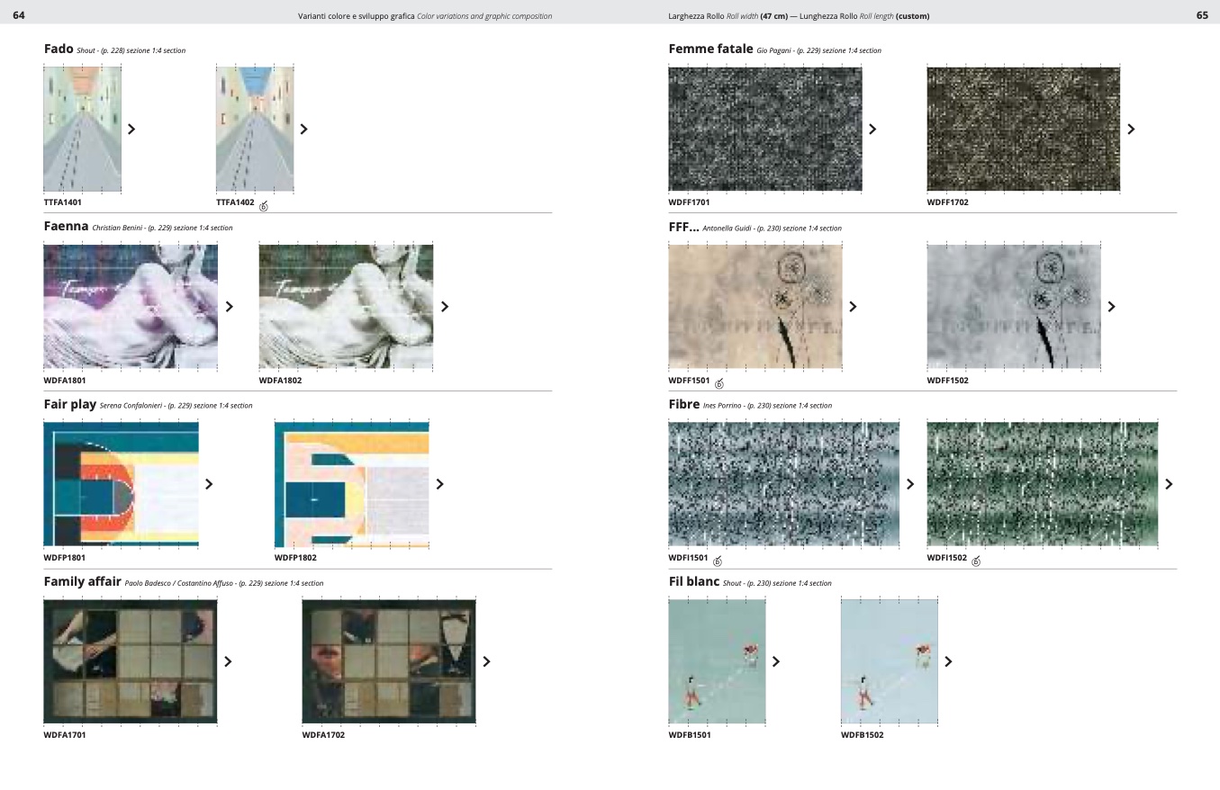Screen dimensions: 1220x790
Task: Click the spiral icon next to WDFF1501
Action: click(718, 384)
